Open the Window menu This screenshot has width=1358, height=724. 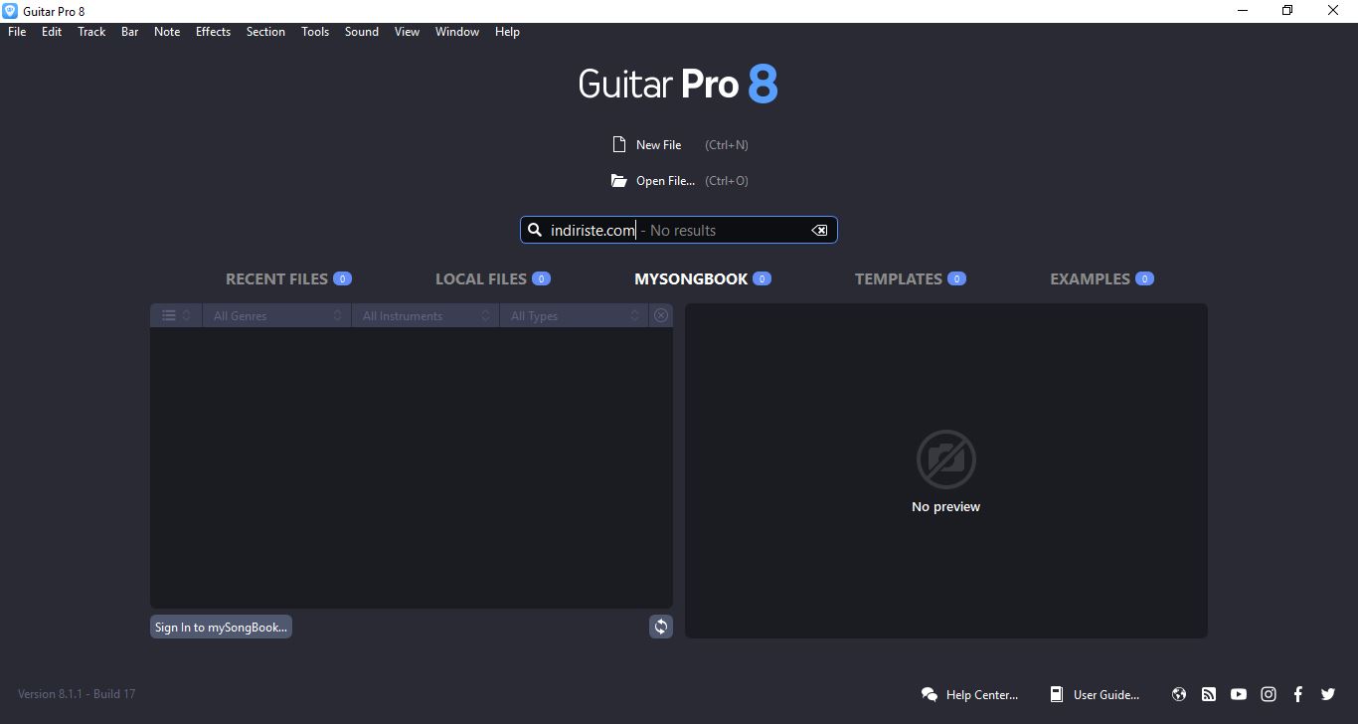457,32
